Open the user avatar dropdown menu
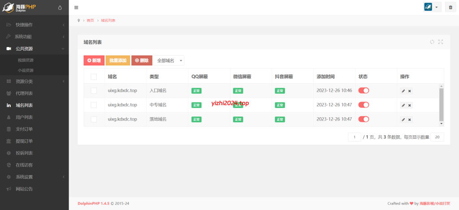The width and height of the screenshot is (459, 210). [x=432, y=8]
